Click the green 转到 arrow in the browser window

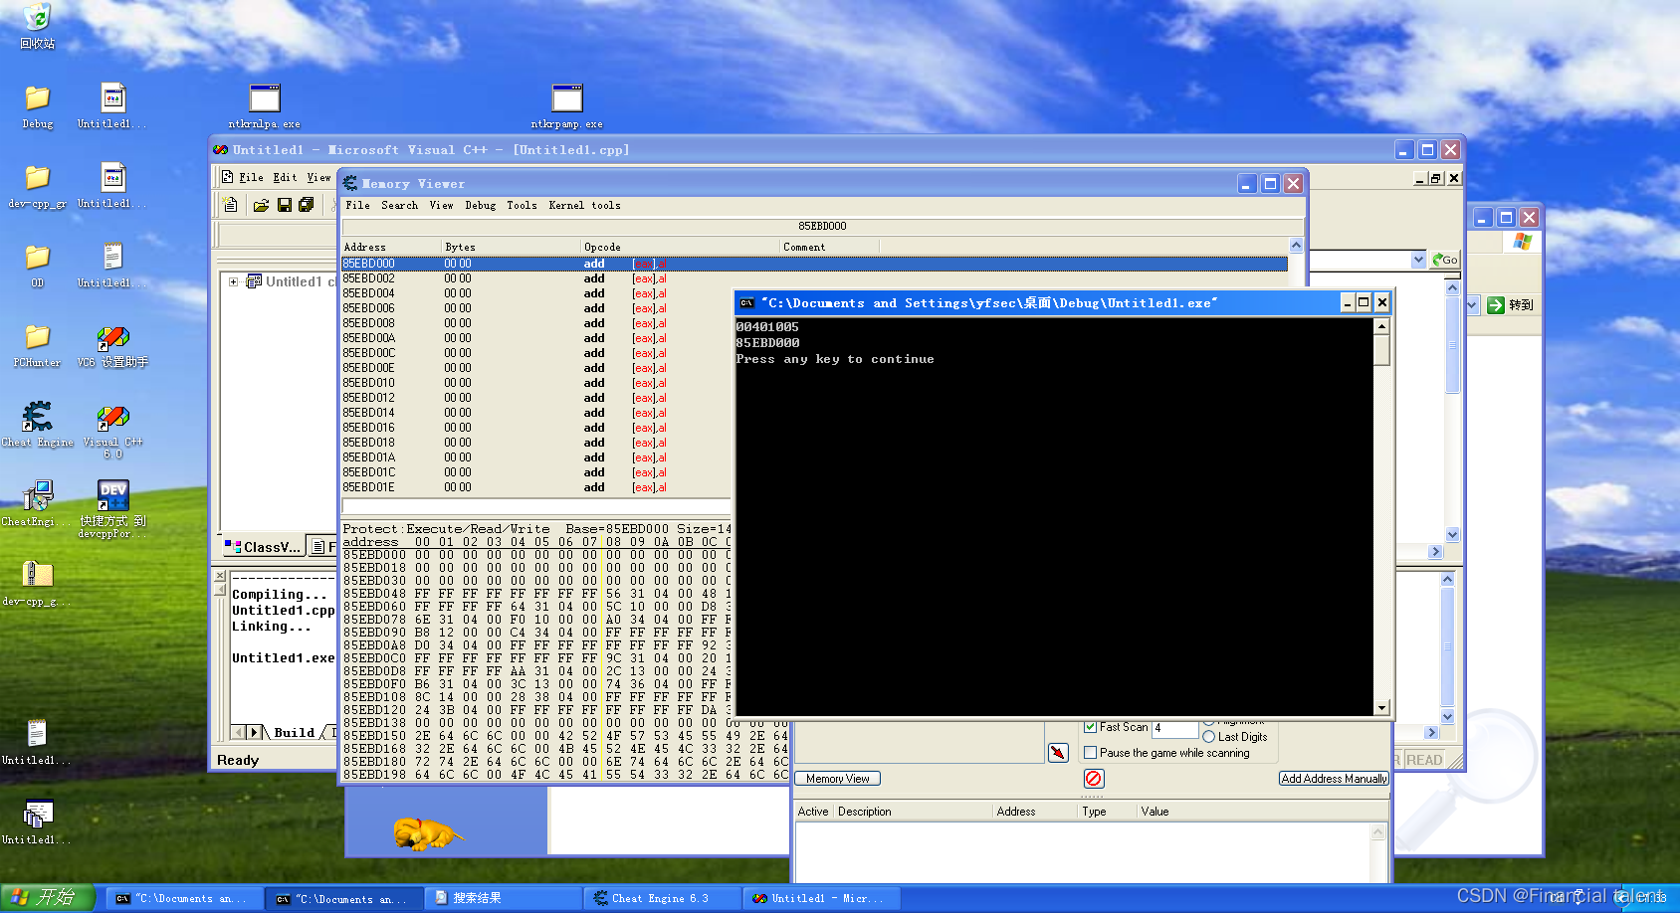tap(1495, 305)
